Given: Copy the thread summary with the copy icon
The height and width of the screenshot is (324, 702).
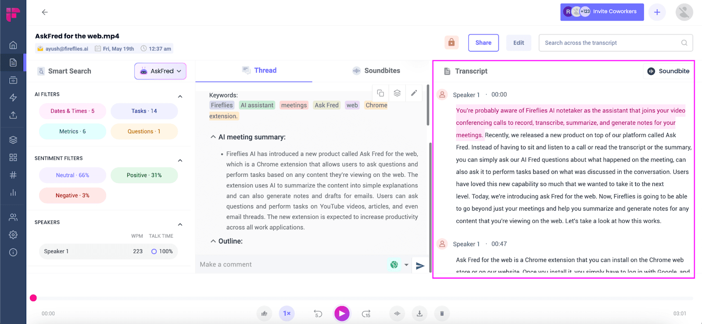Looking at the screenshot, I should 380,93.
